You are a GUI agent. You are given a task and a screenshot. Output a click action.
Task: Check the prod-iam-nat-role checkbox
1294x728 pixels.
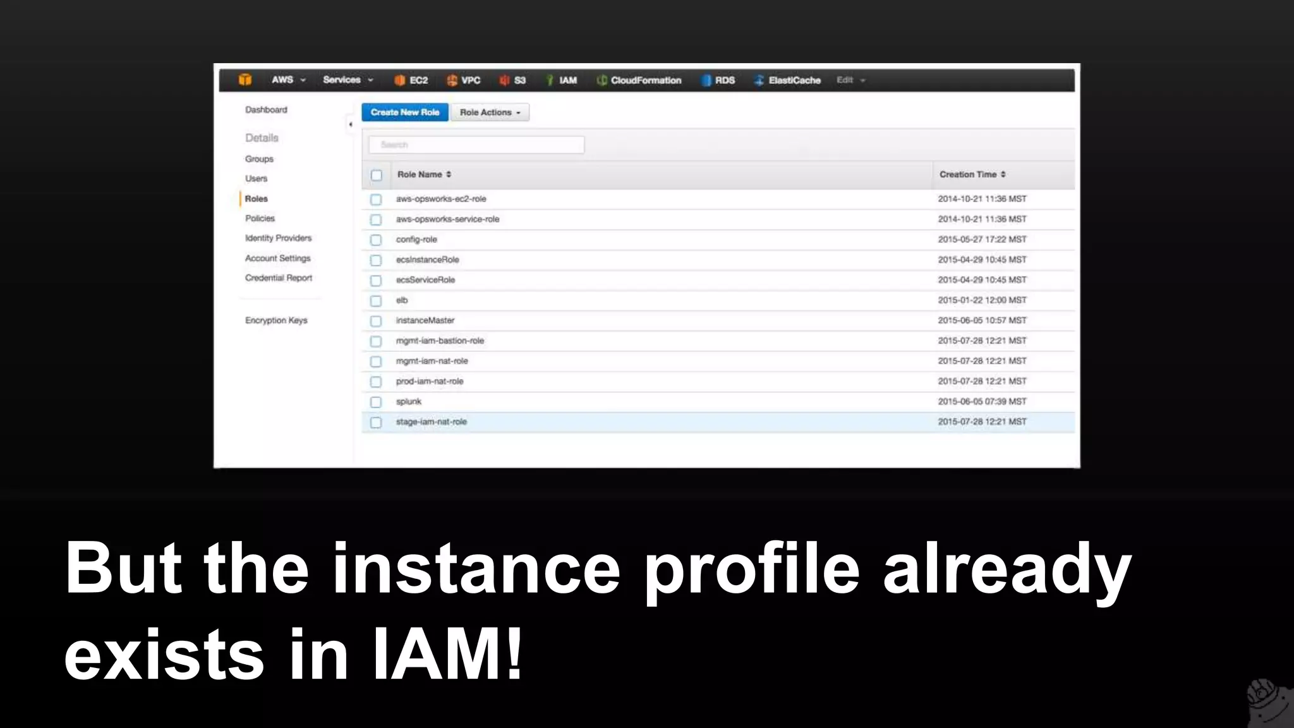click(x=376, y=382)
